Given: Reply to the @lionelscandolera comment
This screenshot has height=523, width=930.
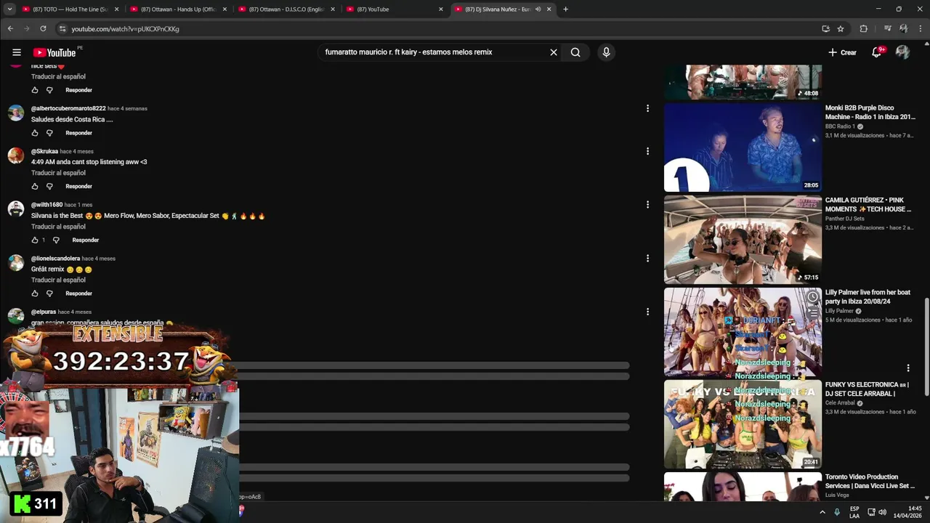Looking at the screenshot, I should [78, 293].
